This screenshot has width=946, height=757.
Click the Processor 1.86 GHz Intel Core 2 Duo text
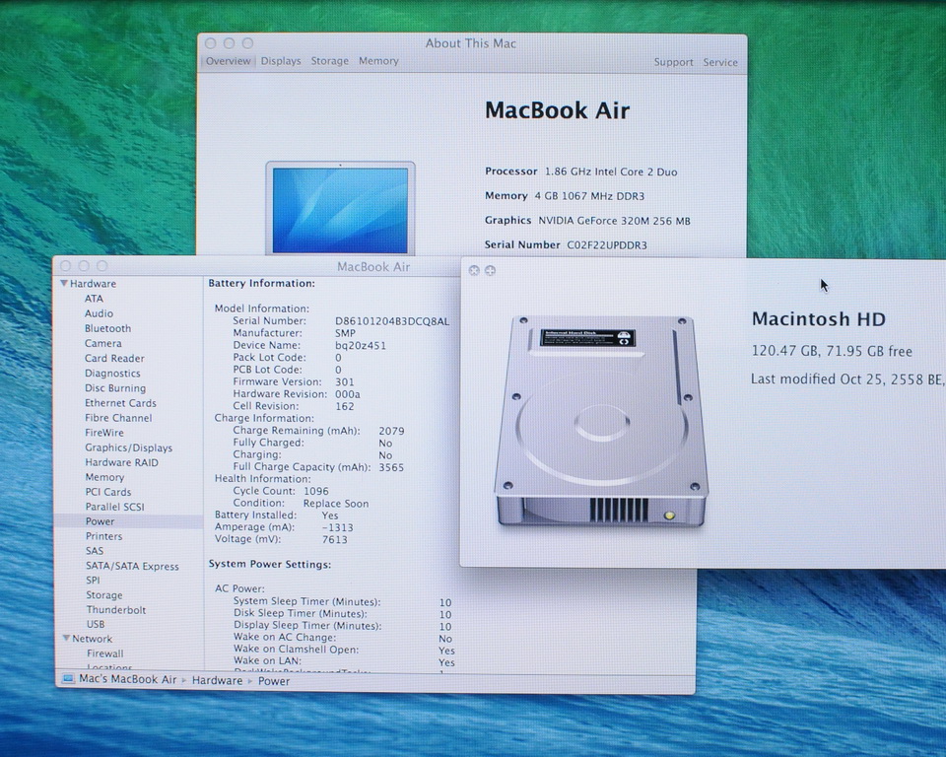(x=581, y=172)
